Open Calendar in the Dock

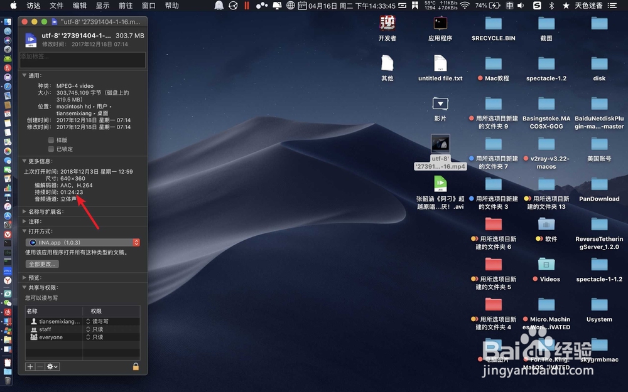8,114
